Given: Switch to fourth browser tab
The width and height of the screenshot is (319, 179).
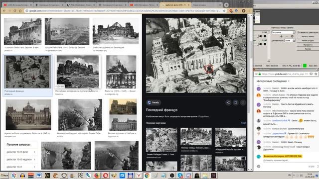Looking at the screenshot, I should click(x=112, y=5).
